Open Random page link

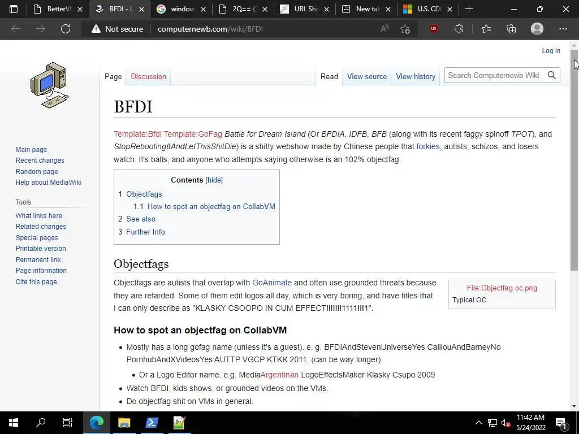click(x=37, y=172)
